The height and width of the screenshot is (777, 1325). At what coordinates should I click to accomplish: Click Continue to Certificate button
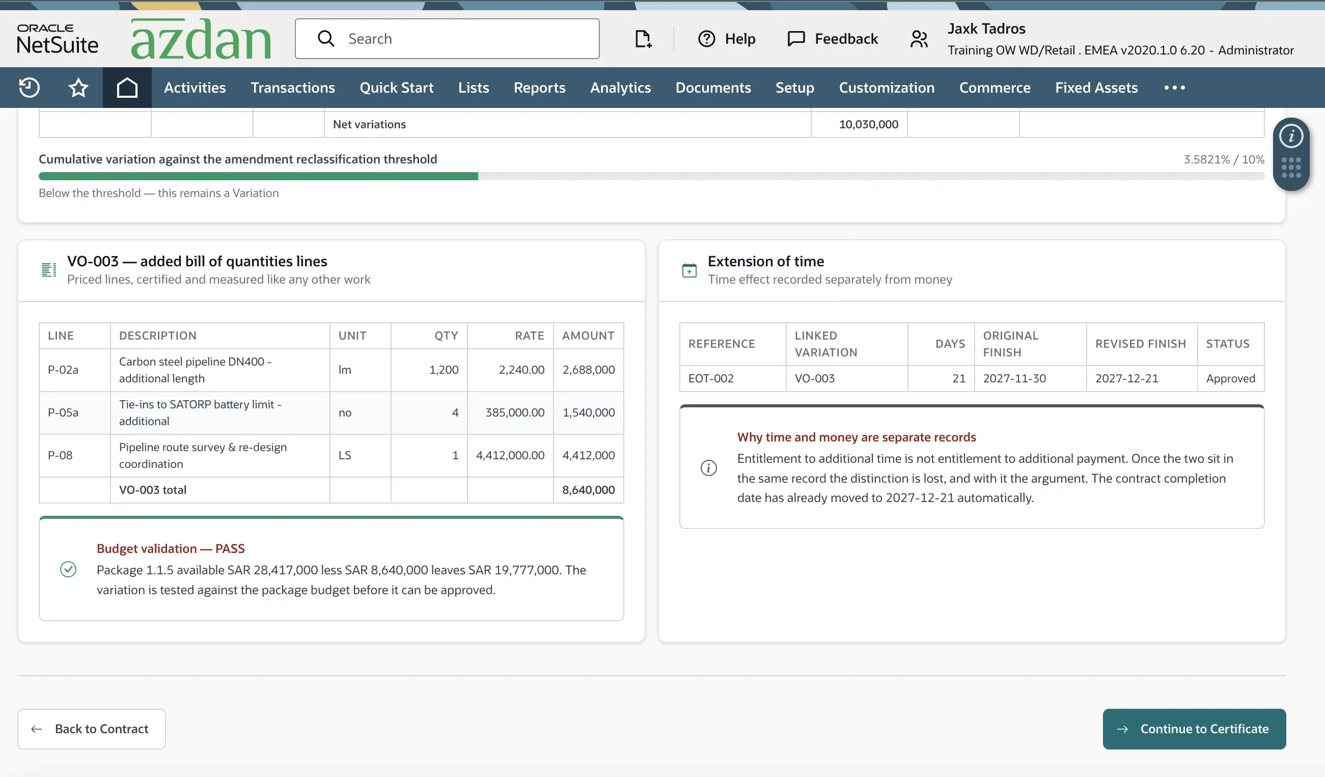[1194, 729]
